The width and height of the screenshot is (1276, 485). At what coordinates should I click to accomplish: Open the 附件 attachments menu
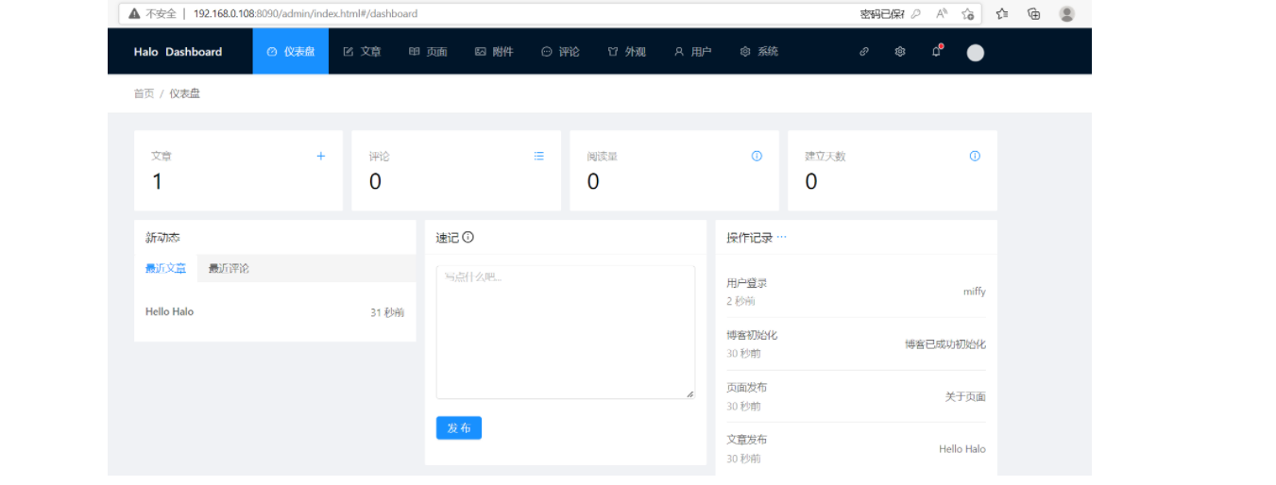[x=494, y=52]
